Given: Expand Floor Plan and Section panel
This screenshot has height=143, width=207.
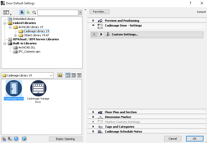Looking at the screenshot, I should [93, 112].
